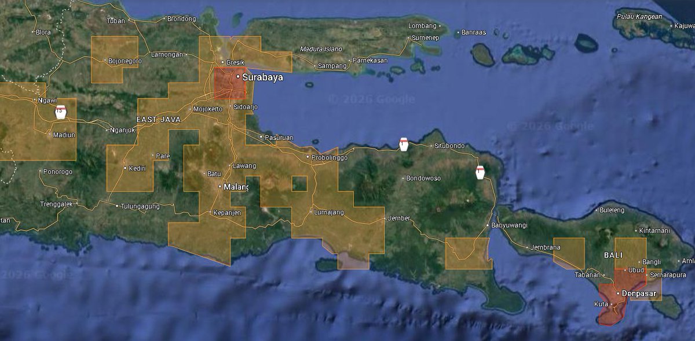Click the Nganjuk label
Image resolution: width=695 pixels, height=341 pixels.
click(x=122, y=130)
